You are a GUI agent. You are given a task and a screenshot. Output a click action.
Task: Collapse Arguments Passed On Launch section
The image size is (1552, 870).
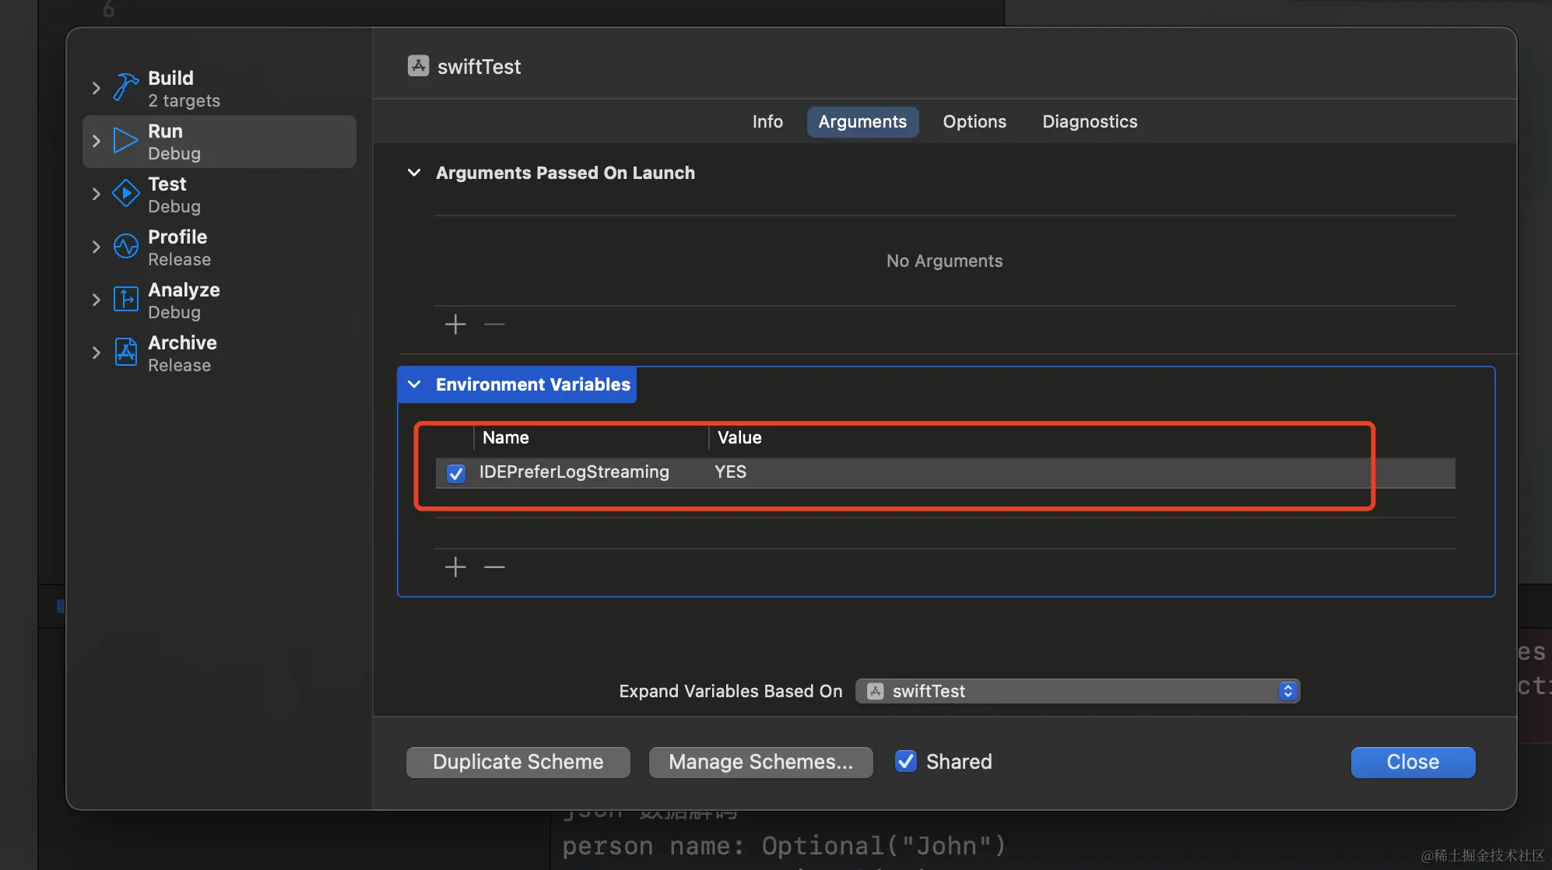click(414, 173)
